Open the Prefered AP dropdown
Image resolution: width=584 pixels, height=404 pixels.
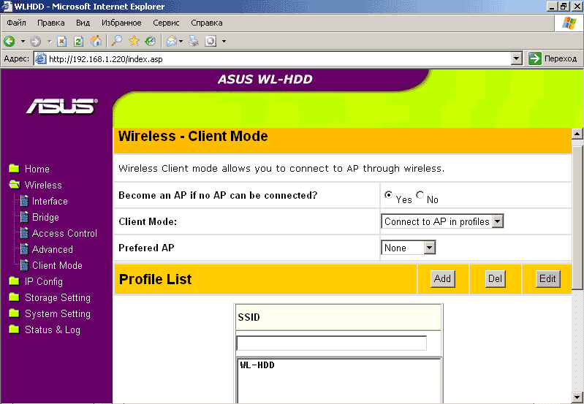[408, 248]
